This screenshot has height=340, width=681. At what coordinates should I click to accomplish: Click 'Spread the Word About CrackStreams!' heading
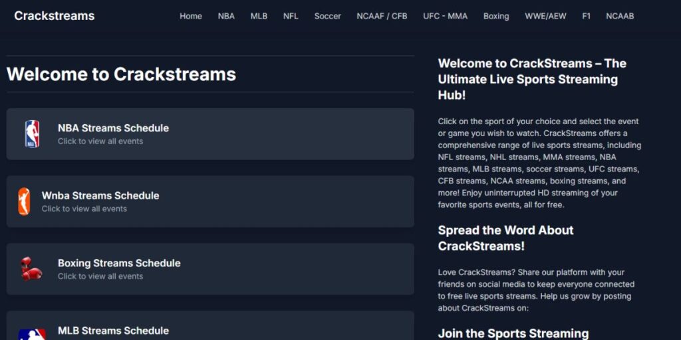(x=505, y=238)
